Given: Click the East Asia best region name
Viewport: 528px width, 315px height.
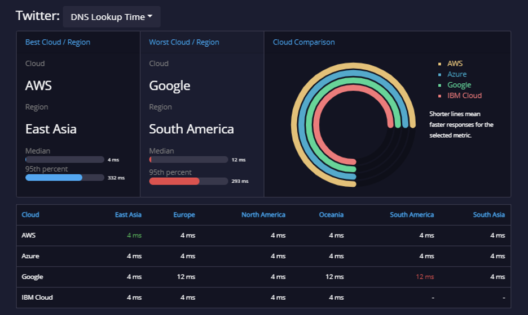Looking at the screenshot, I should tap(51, 129).
